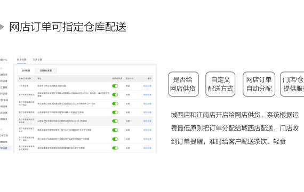Click the line starting 到订单提醒，准时给客户配送茶饮
This screenshot has width=304, height=192.
pos(228,141)
